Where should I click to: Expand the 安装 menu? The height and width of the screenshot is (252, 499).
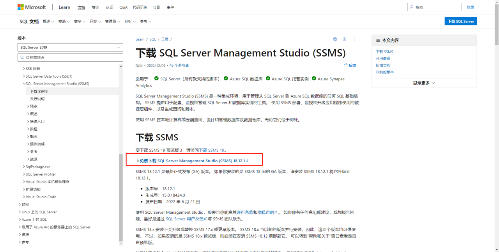tap(64, 21)
